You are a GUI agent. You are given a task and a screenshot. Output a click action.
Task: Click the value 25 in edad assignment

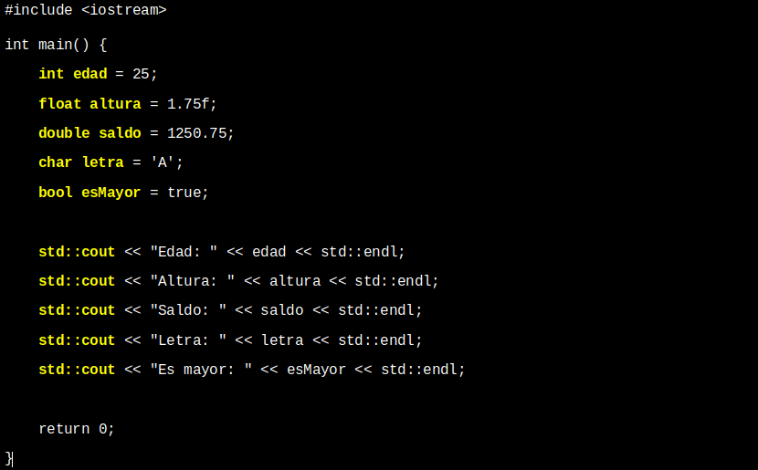coord(141,74)
